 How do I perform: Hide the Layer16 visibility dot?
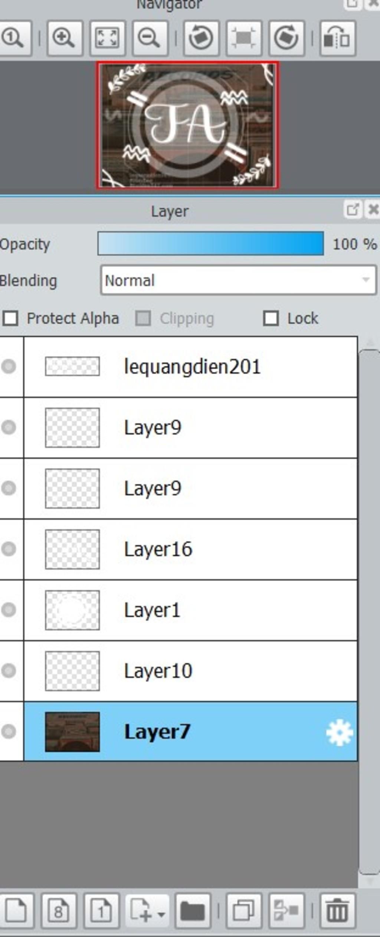9,549
